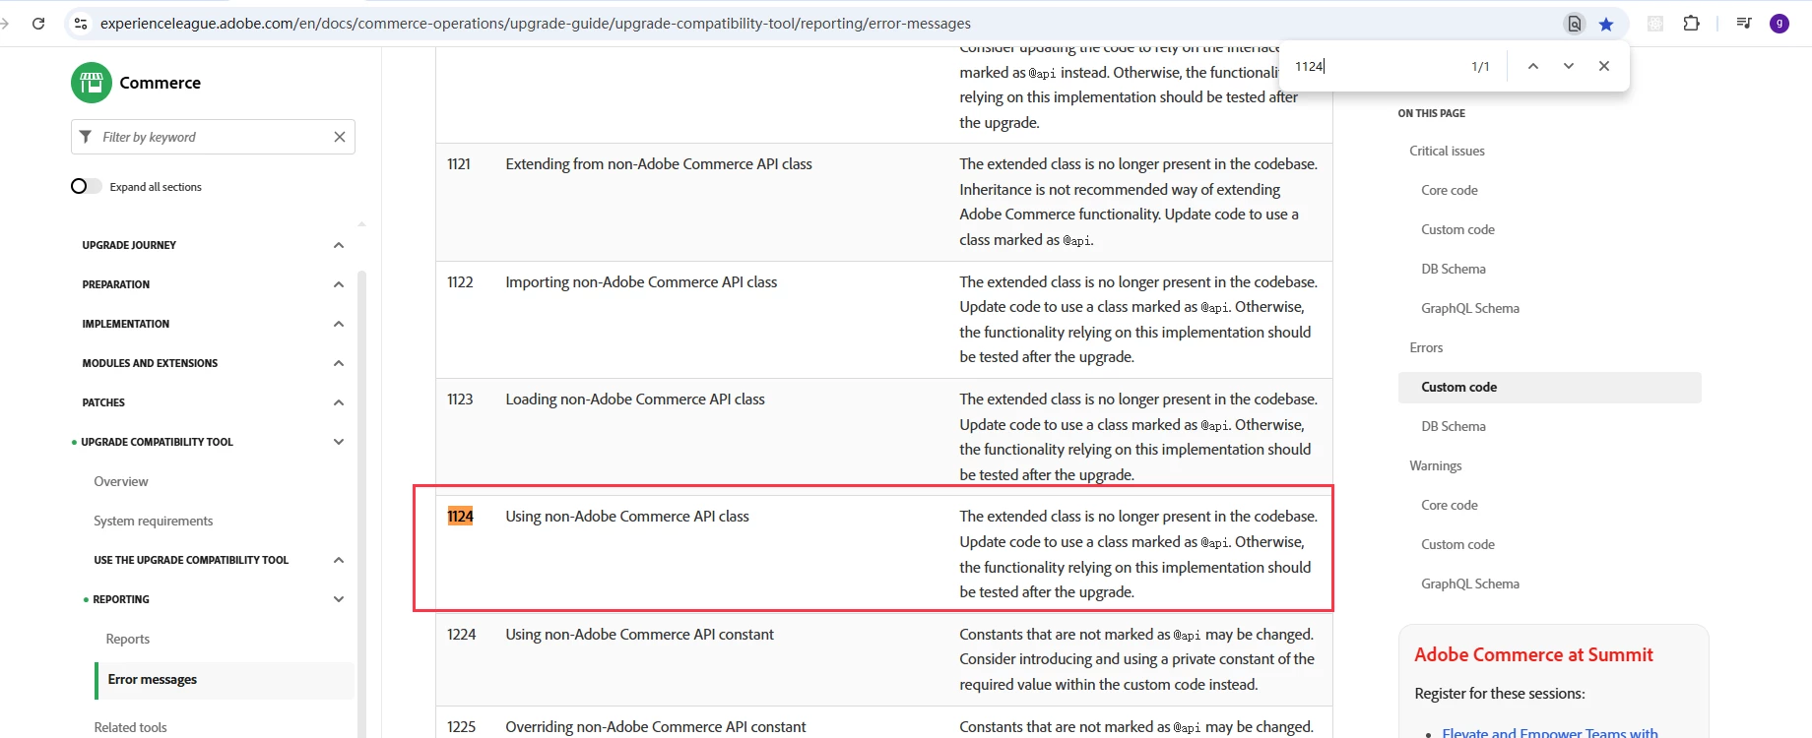Click 'Overriding non-Adobe Commerce API constant'
The width and height of the screenshot is (1812, 738).
coord(656,727)
